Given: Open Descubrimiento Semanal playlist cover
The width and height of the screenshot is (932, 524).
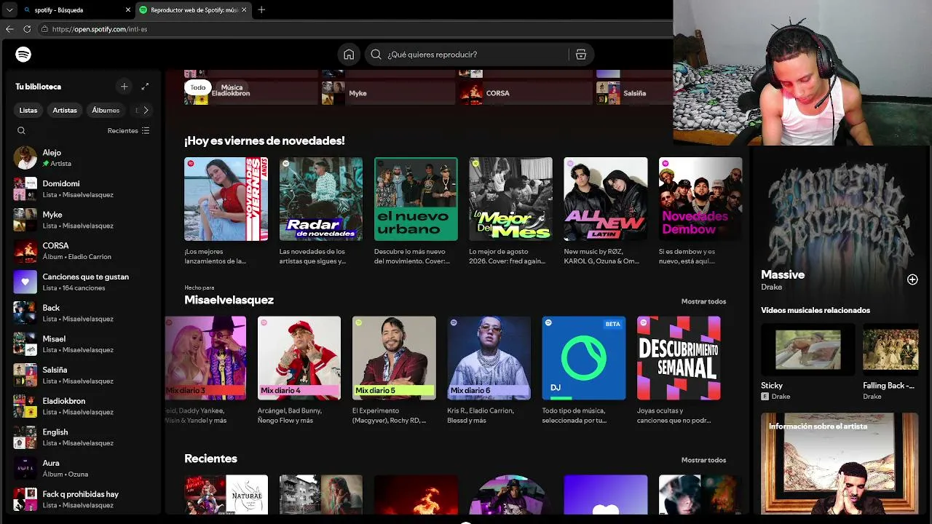Looking at the screenshot, I should click(679, 358).
